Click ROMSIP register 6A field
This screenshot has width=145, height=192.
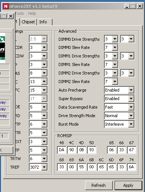pos(81,167)
